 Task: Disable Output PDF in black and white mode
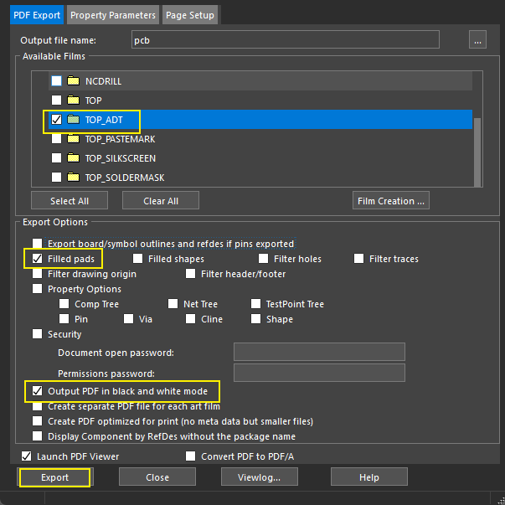click(37, 391)
